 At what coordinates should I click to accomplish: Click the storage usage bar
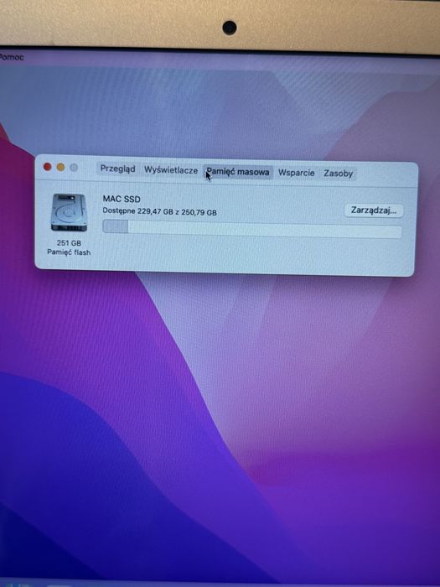pos(252,229)
